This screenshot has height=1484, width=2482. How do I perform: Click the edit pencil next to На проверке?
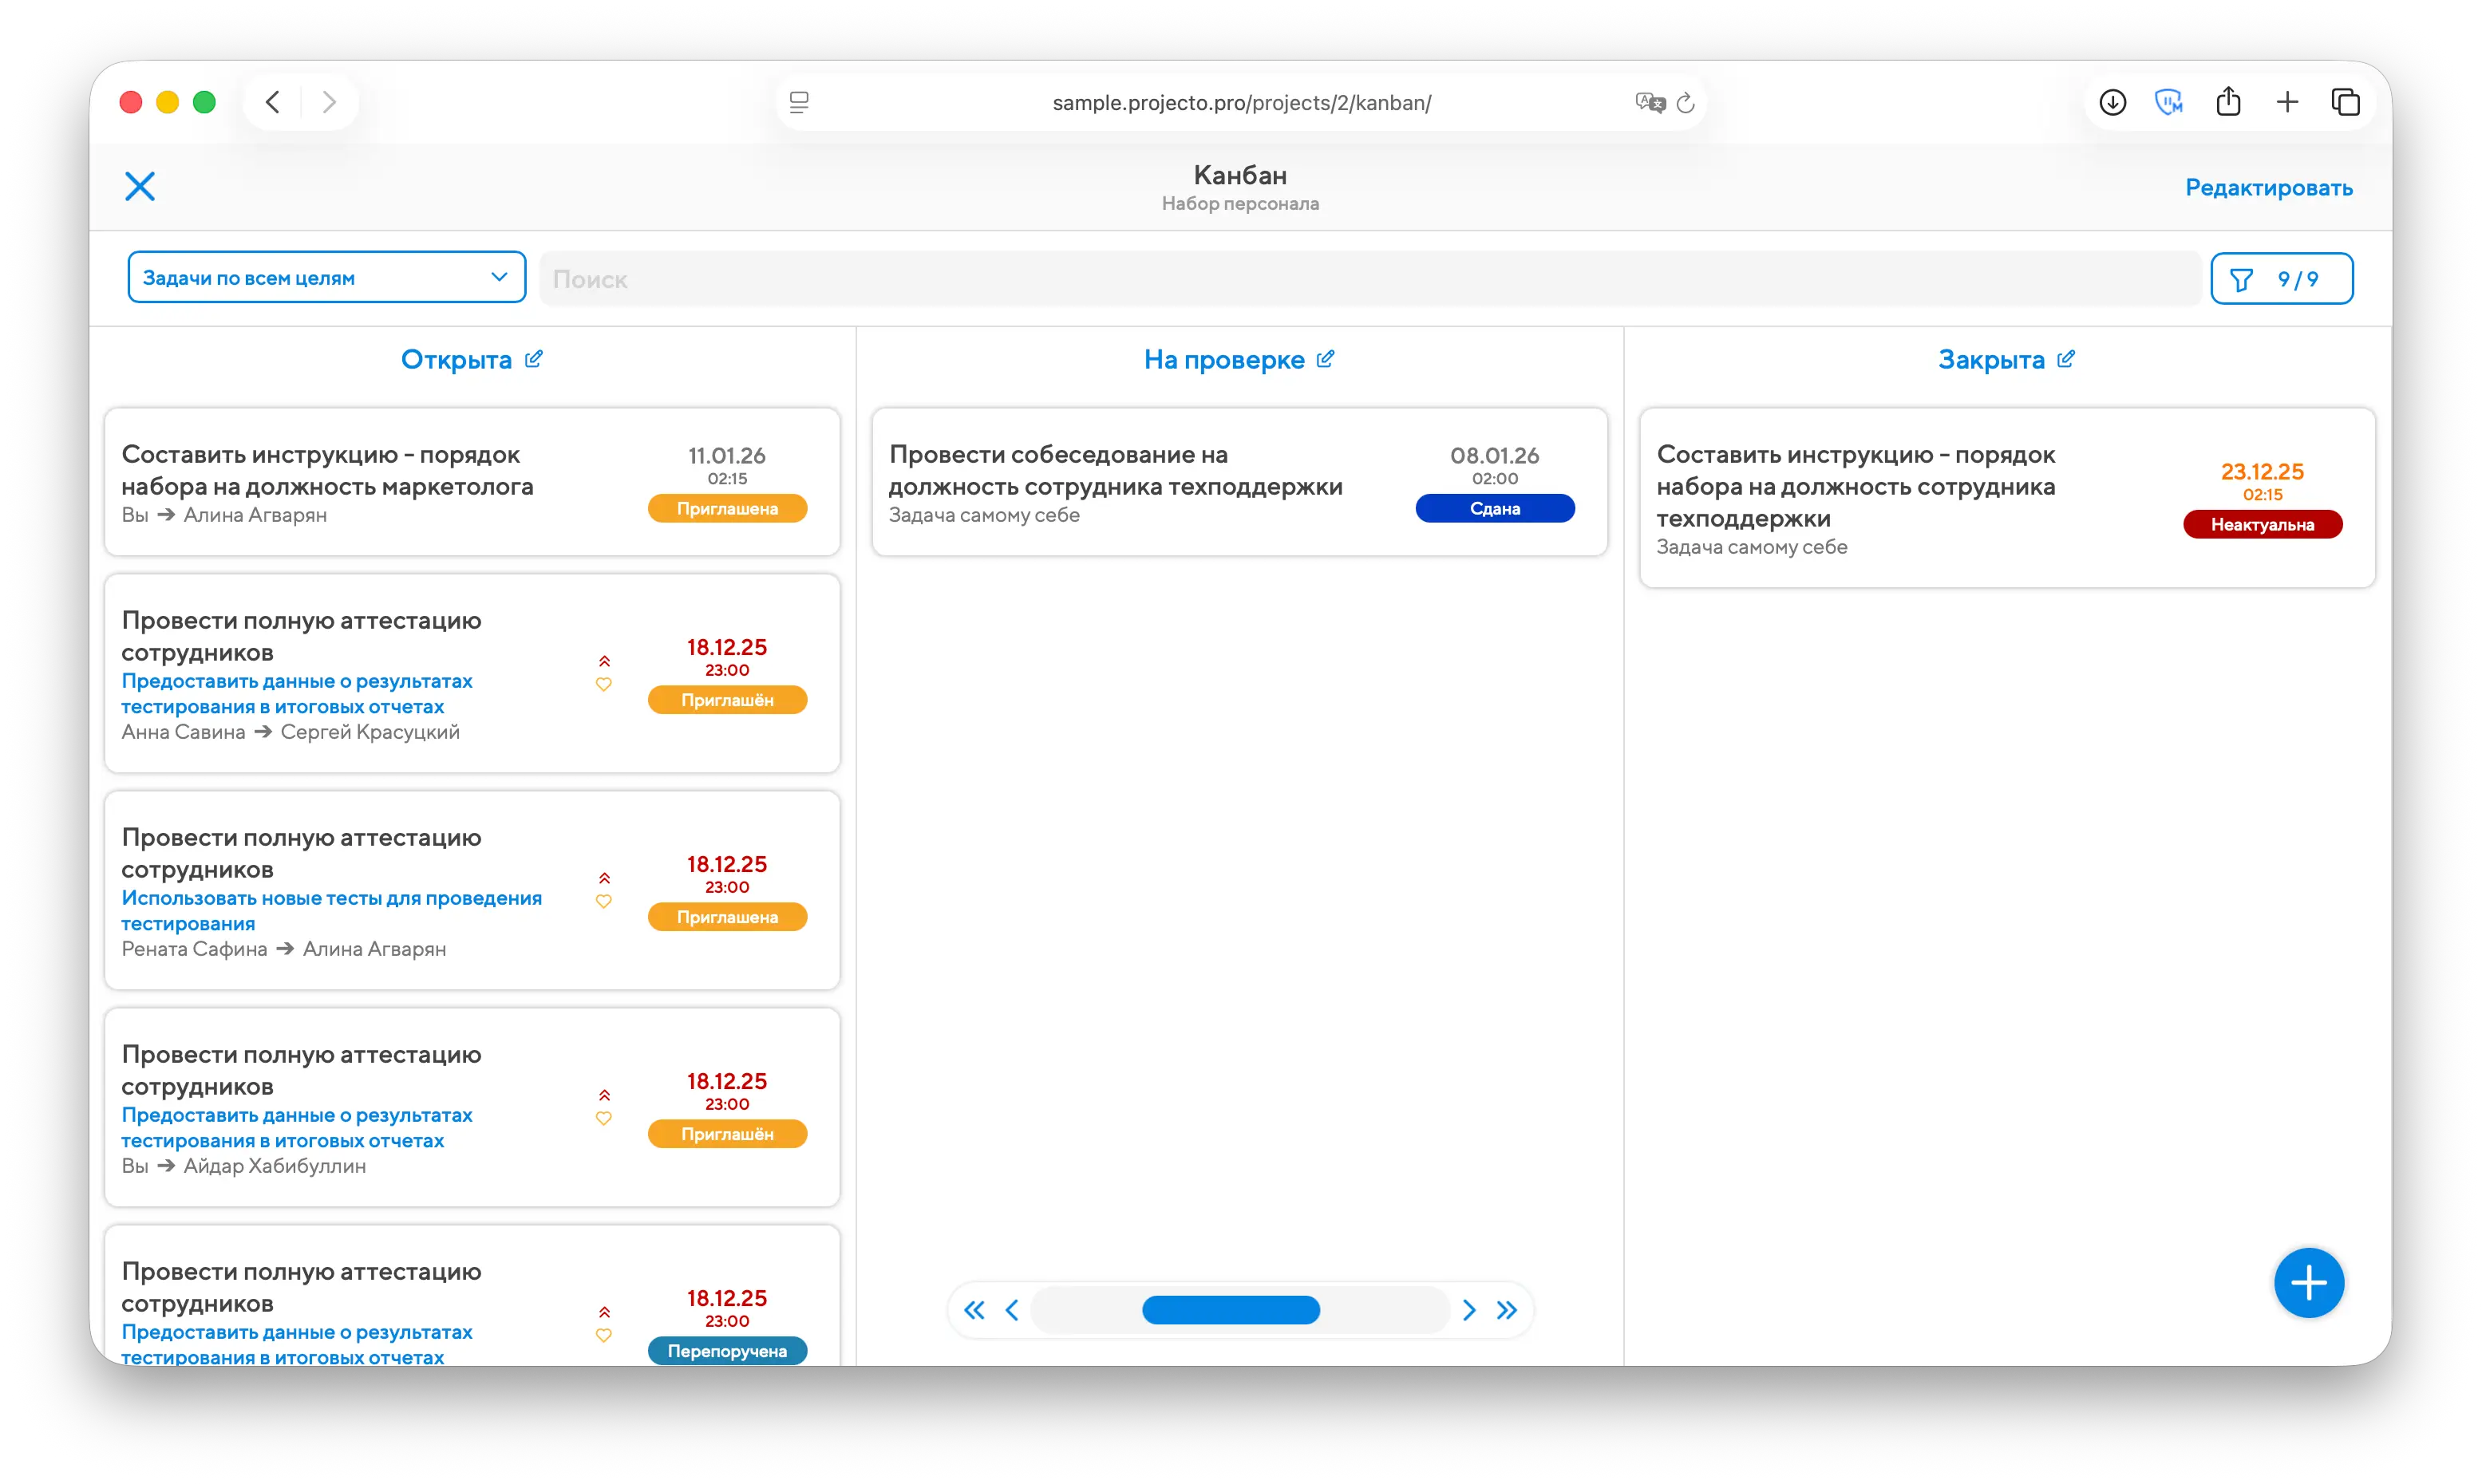tap(1325, 359)
